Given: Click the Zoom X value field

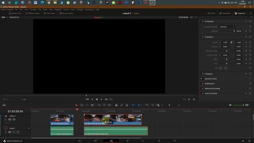Looking at the screenshot, I should click(x=225, y=43).
